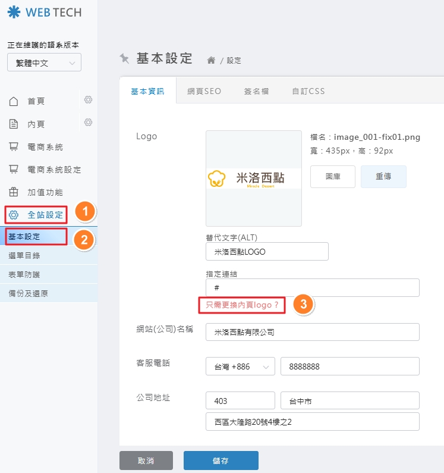Open the gear settings icon next to 內頁
The image size is (444, 473).
pos(88,122)
